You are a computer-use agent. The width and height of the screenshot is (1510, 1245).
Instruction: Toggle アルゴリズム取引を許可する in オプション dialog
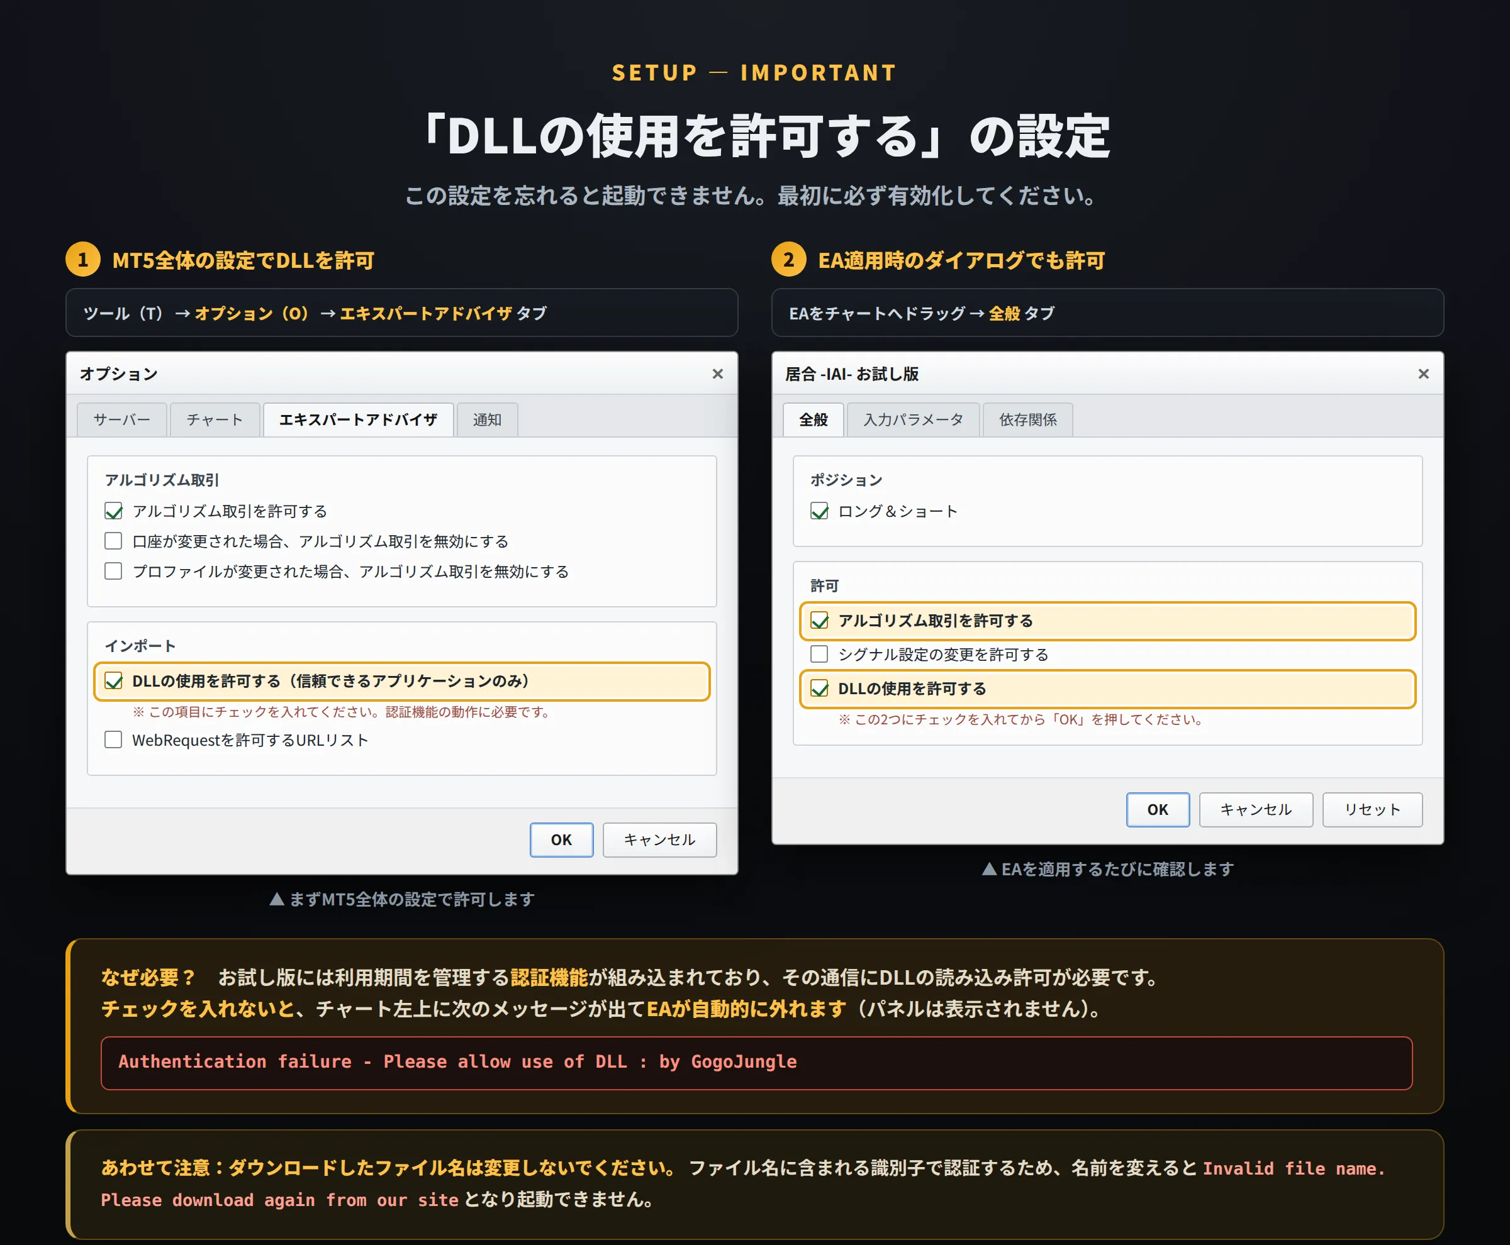113,511
